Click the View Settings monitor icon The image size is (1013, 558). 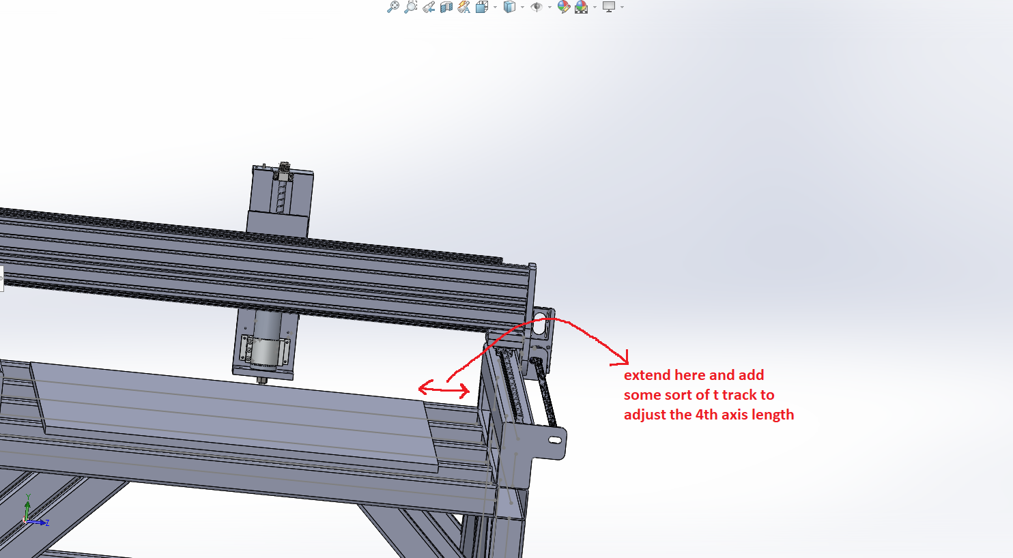(x=609, y=7)
